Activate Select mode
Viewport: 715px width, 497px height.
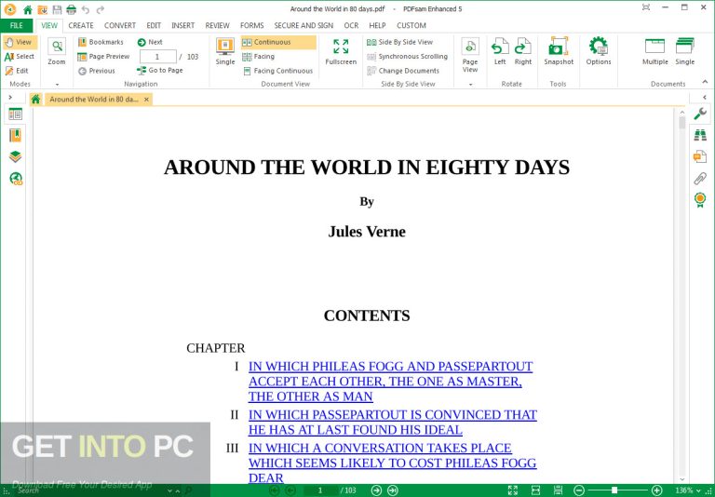tap(20, 57)
